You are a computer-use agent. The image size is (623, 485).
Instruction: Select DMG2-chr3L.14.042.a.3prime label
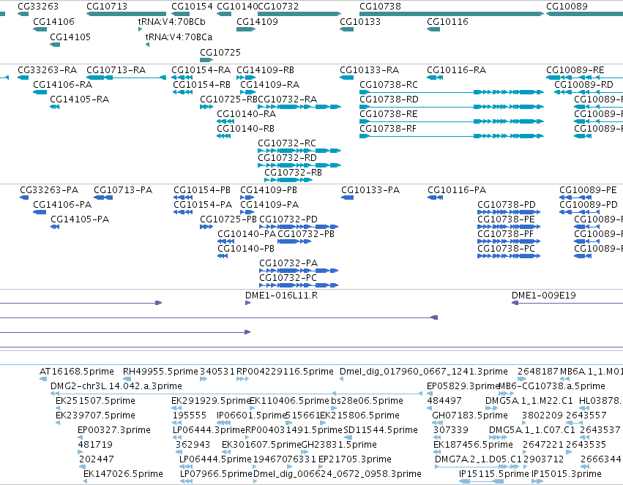tap(116, 386)
